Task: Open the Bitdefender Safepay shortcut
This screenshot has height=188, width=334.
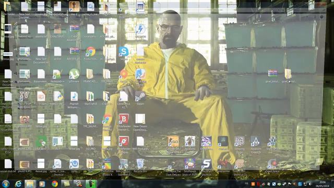Action: 124,142
